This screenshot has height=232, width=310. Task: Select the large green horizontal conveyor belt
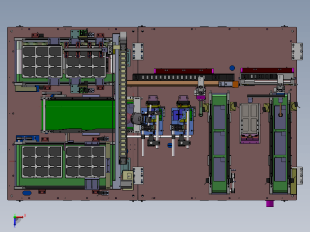pyautogui.click(x=80, y=115)
